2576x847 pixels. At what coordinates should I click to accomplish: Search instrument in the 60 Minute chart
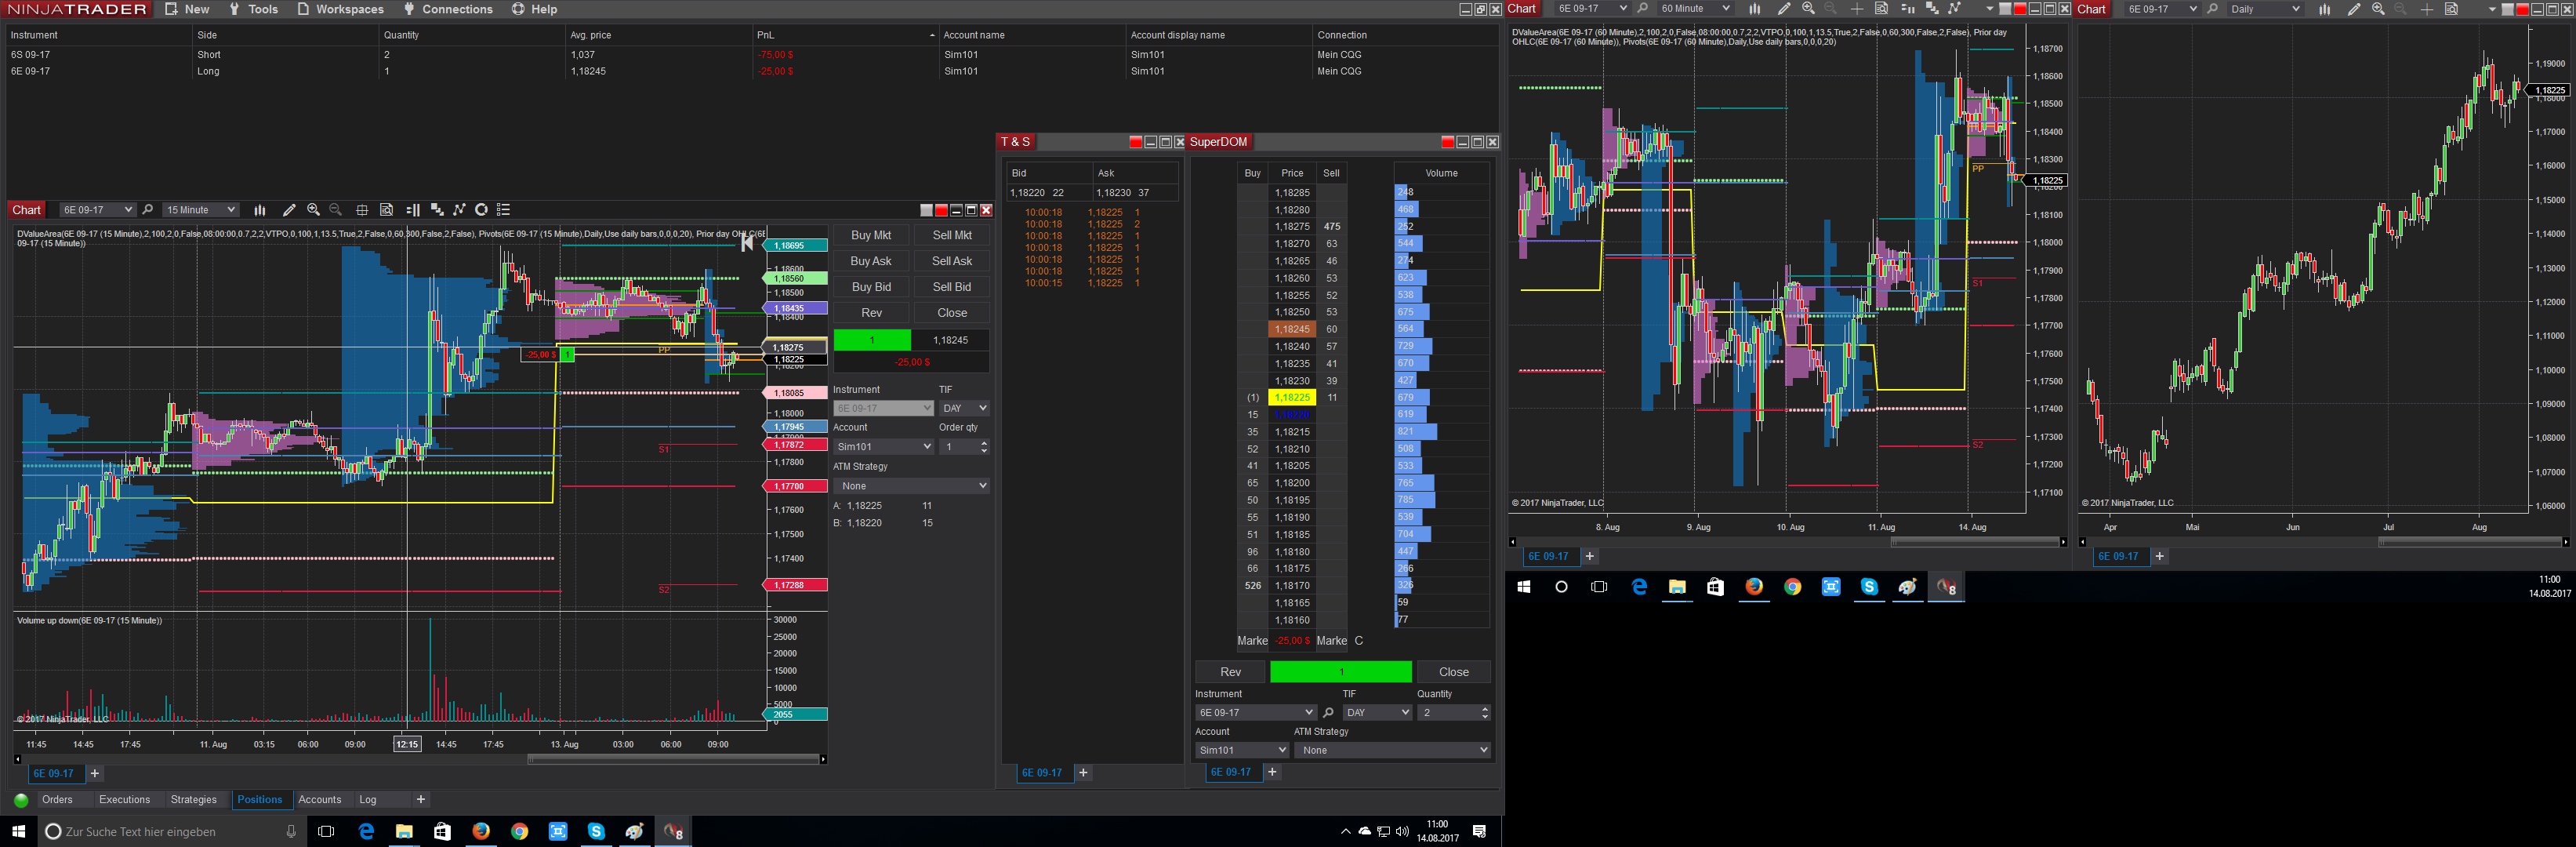1642,9
